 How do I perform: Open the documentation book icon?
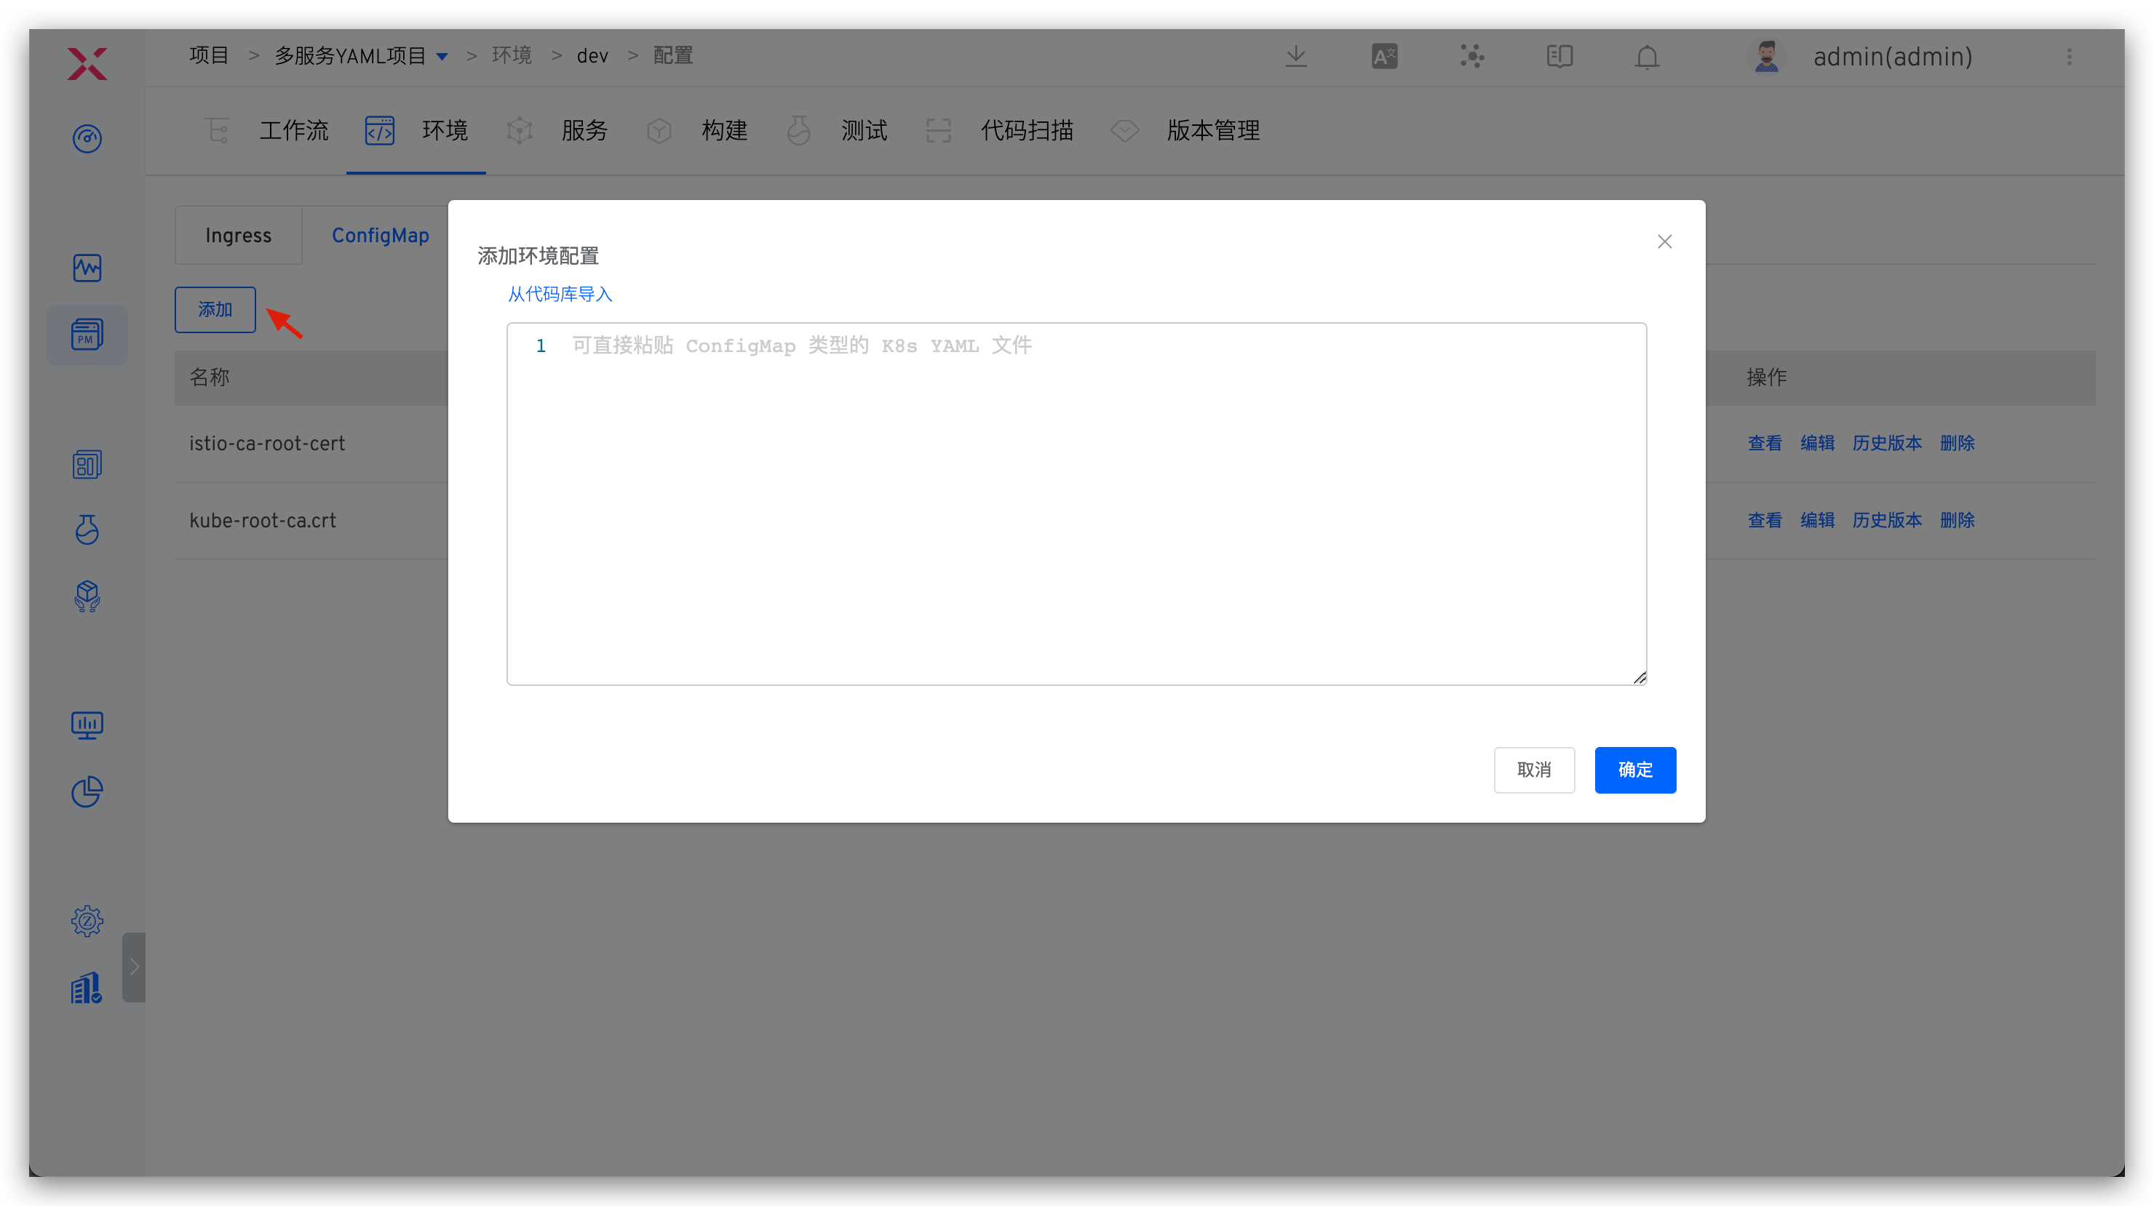coord(1558,56)
